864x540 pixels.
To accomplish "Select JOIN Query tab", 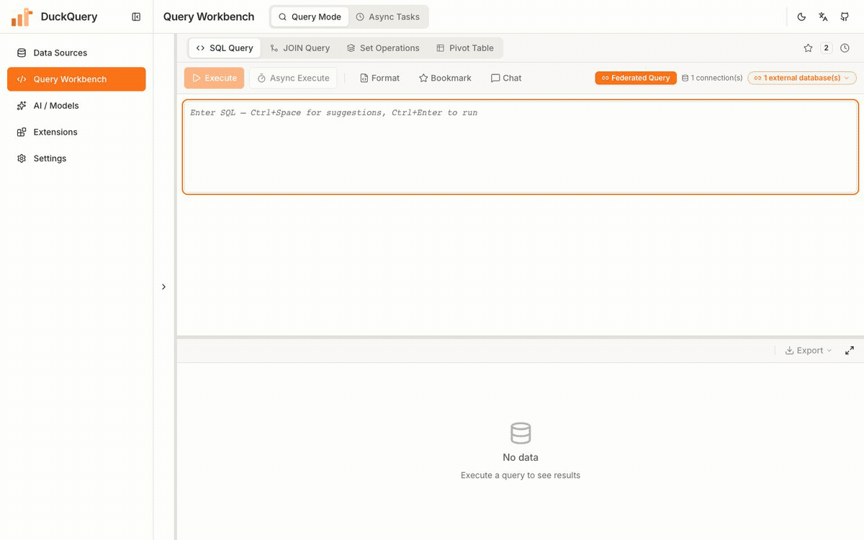I will pyautogui.click(x=300, y=48).
